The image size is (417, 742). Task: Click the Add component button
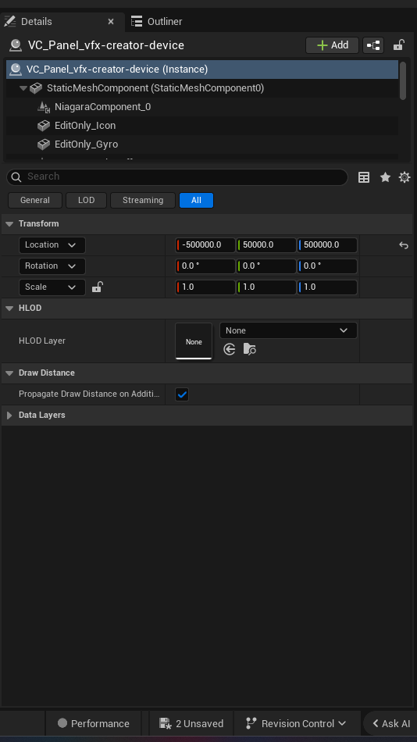click(x=333, y=45)
